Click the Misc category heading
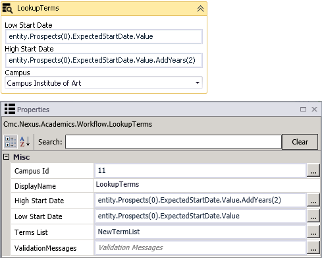The width and height of the screenshot is (322, 258). [x=21, y=157]
